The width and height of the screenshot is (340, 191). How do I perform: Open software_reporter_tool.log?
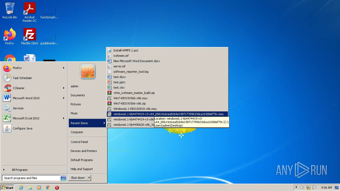coord(167,72)
